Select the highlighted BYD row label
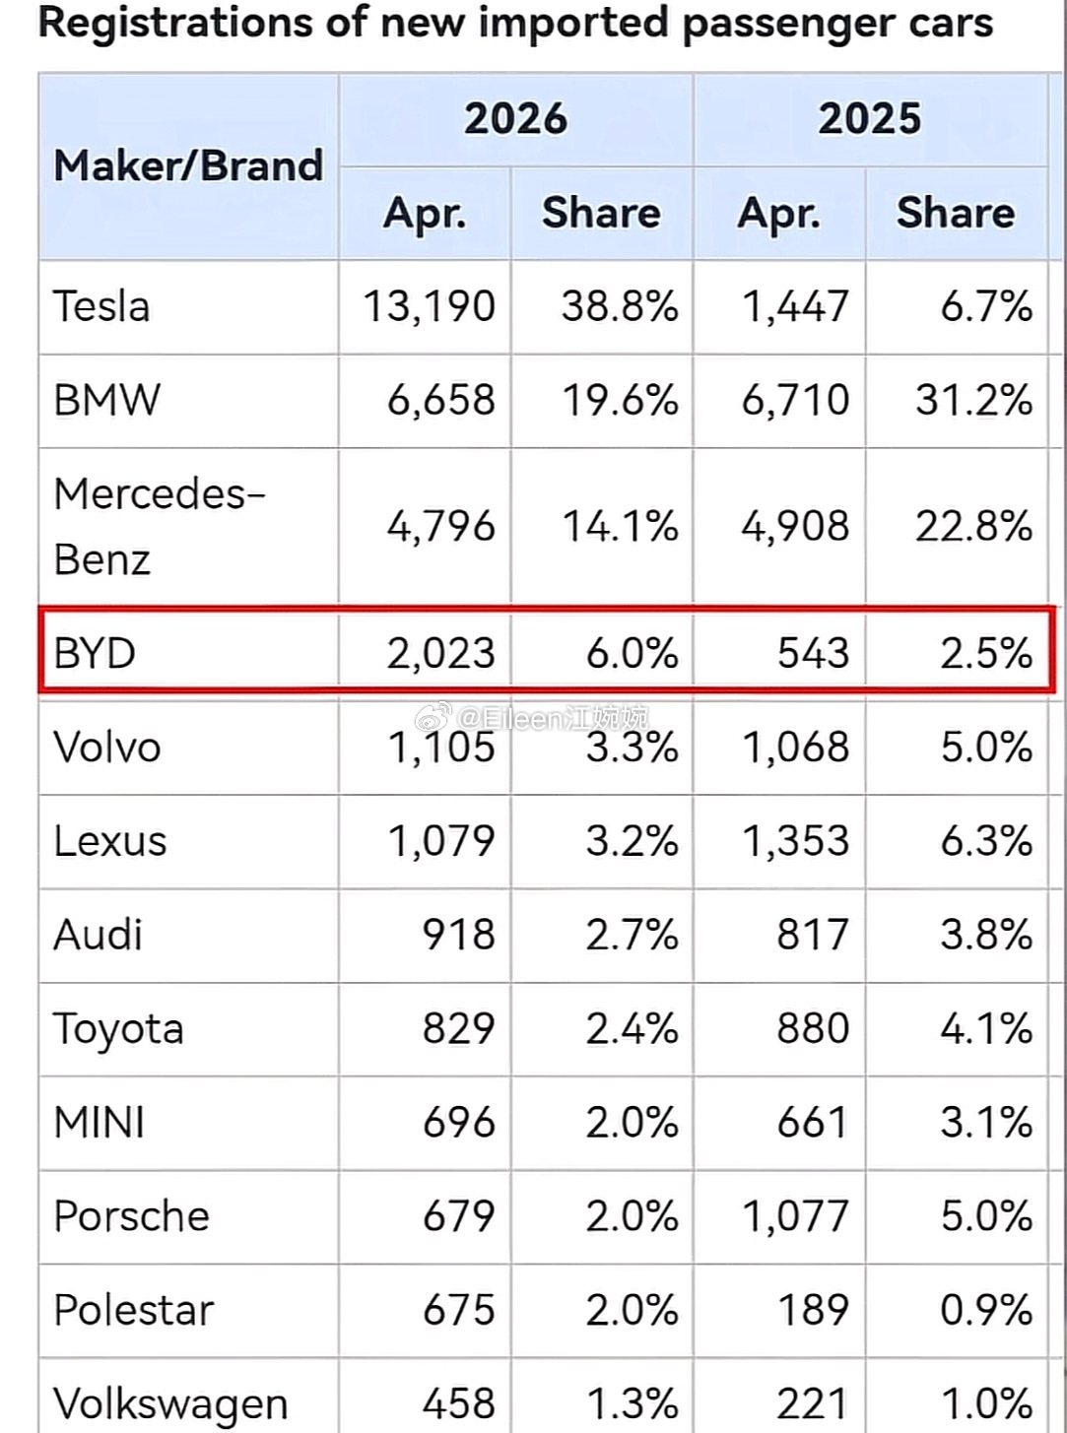Screen dimensions: 1067x1433 95,653
